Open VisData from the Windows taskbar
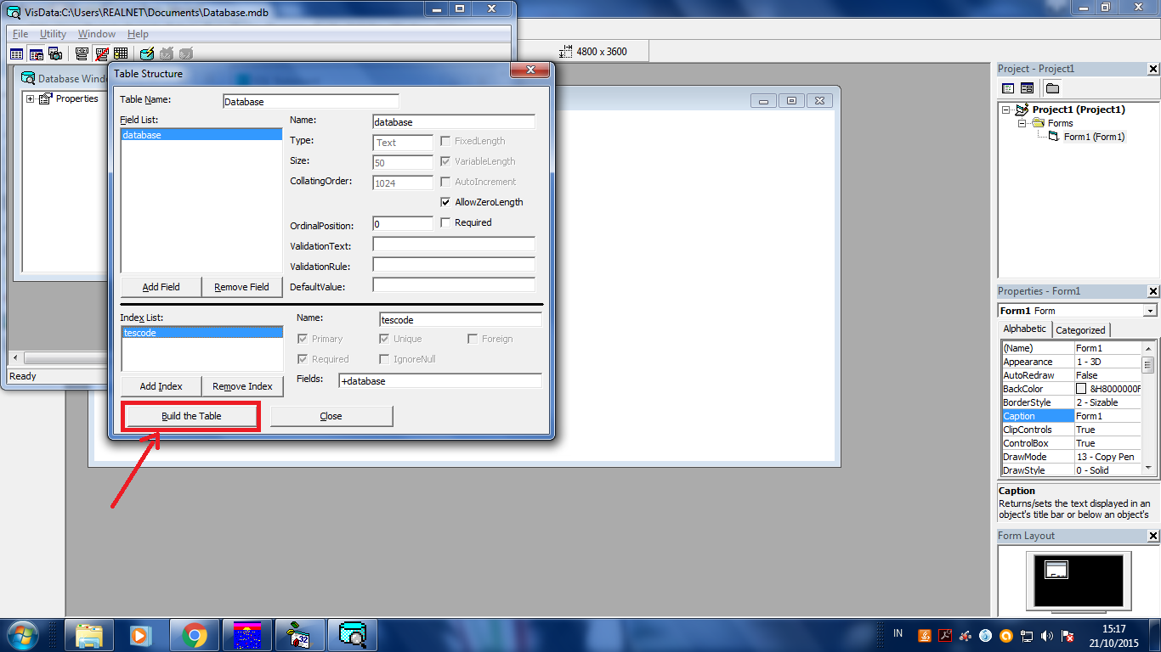1161x652 pixels. pyautogui.click(x=352, y=634)
